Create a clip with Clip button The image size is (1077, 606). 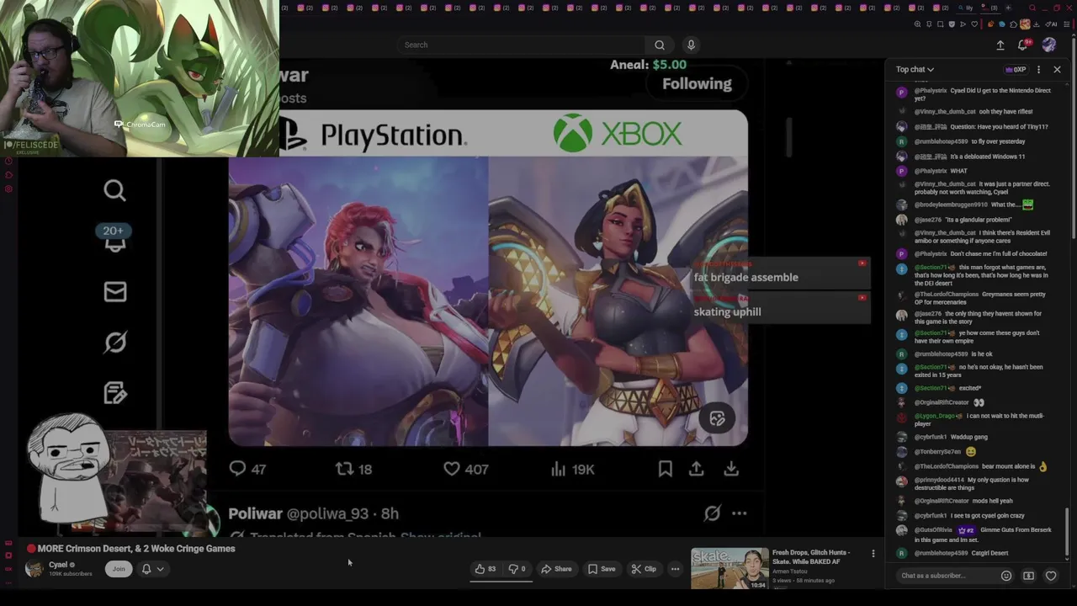(x=644, y=569)
